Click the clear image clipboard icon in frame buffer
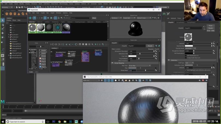The height and width of the screenshot is (124, 221). [x=129, y=80]
